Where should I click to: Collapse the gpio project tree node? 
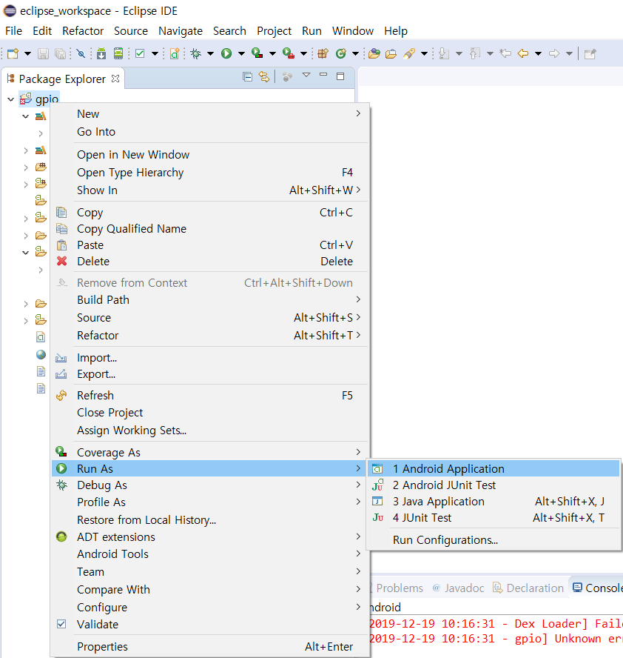click(11, 99)
